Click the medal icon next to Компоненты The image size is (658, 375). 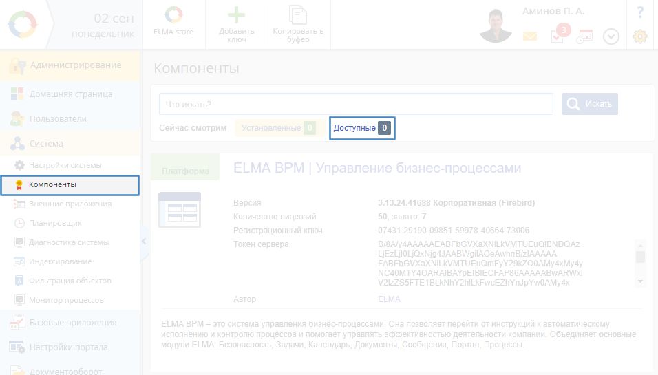point(19,185)
